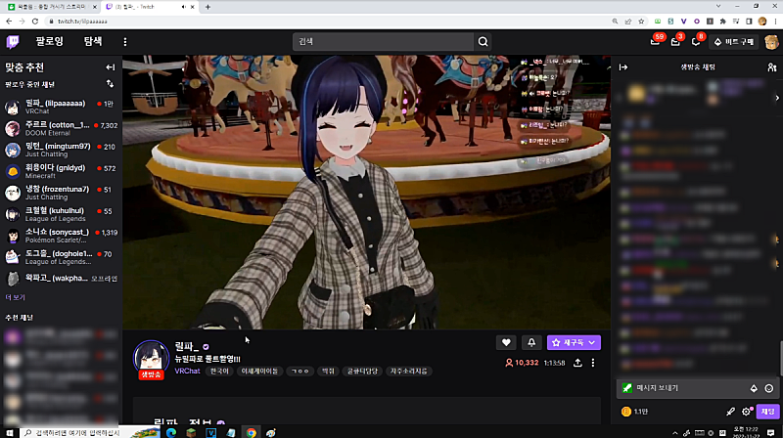Collapse the 생방송 채팅 chat panel

click(623, 66)
